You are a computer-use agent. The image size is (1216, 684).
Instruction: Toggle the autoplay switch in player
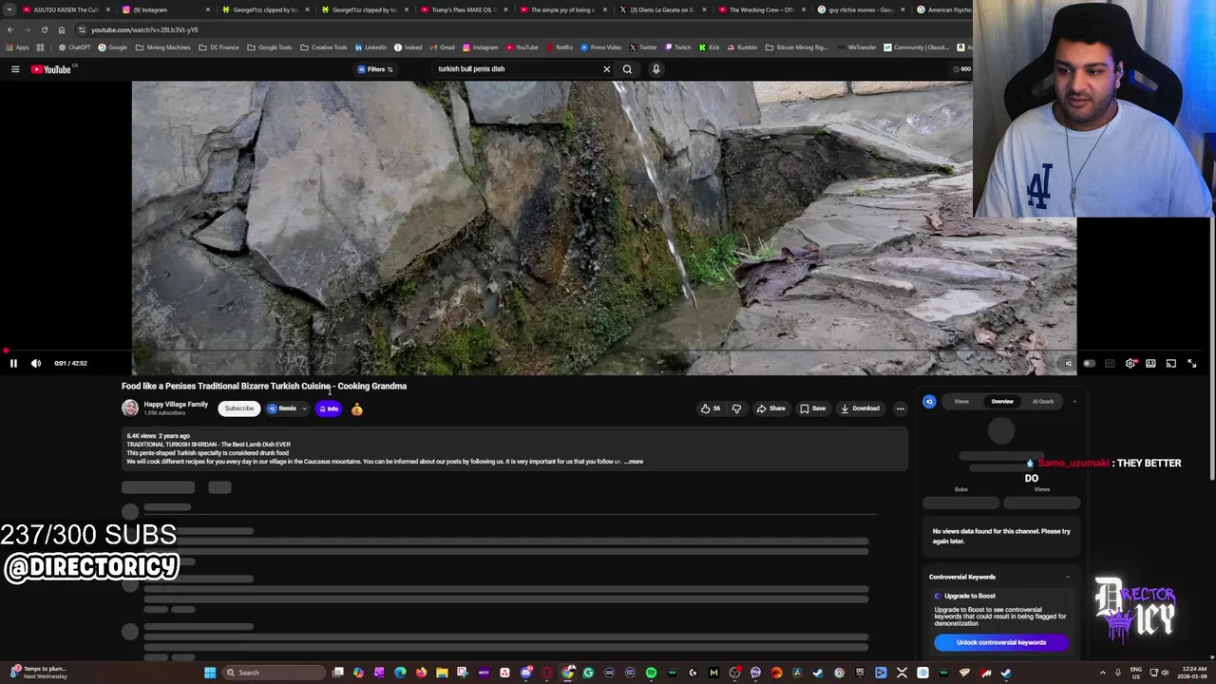pos(1090,363)
